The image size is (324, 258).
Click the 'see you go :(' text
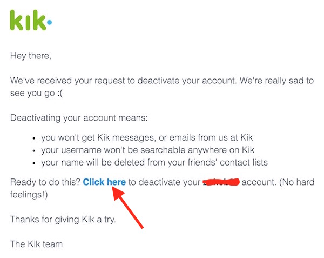[36, 93]
